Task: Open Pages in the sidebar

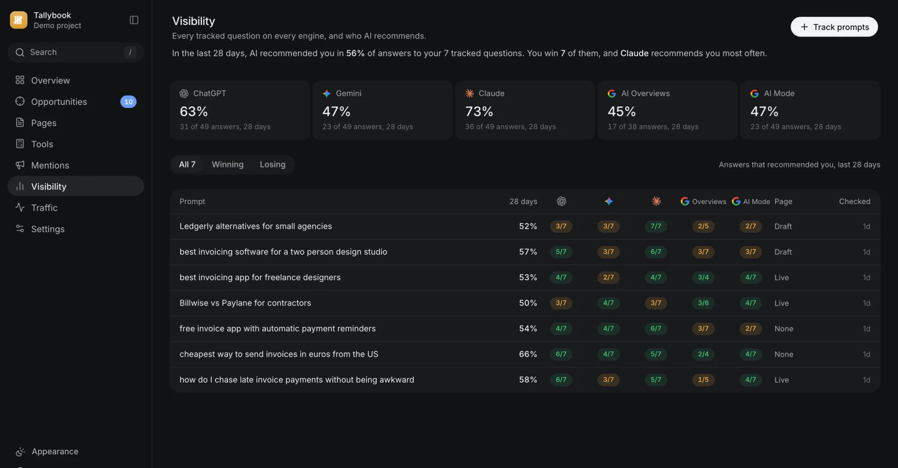Action: [x=76, y=122]
